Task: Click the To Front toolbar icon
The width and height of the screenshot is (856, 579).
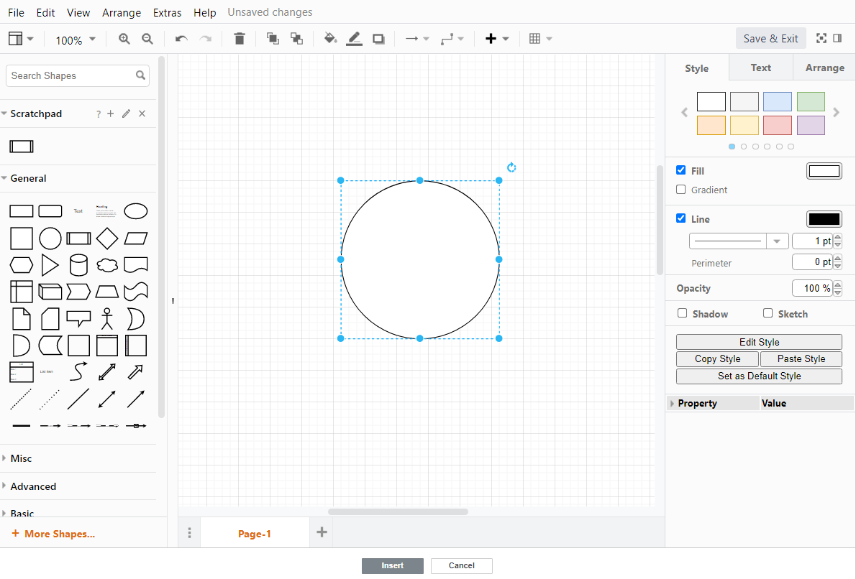Action: pyautogui.click(x=273, y=38)
